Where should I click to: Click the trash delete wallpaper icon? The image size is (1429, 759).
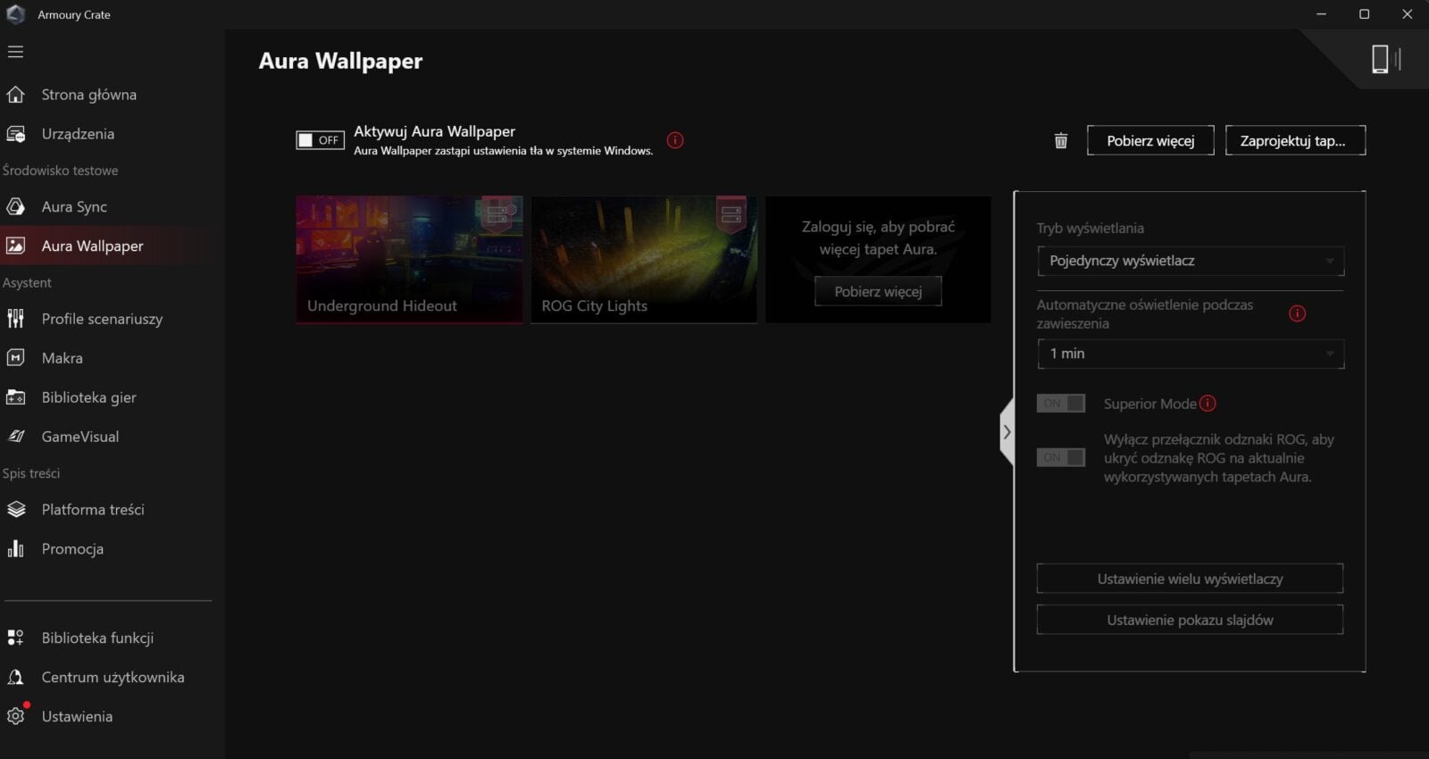click(x=1061, y=140)
